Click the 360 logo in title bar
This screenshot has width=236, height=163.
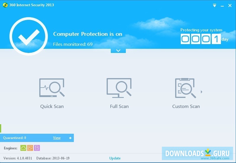[5, 5]
